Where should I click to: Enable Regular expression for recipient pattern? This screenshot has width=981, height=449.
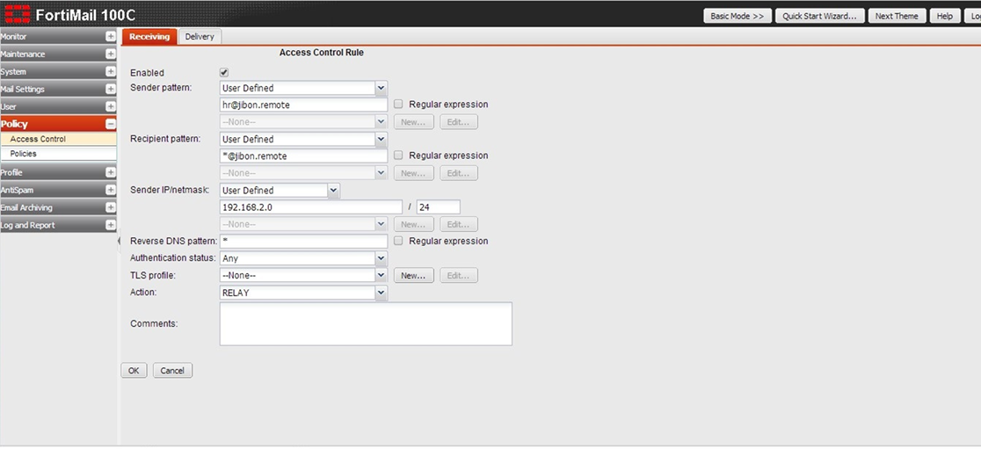[x=398, y=156]
